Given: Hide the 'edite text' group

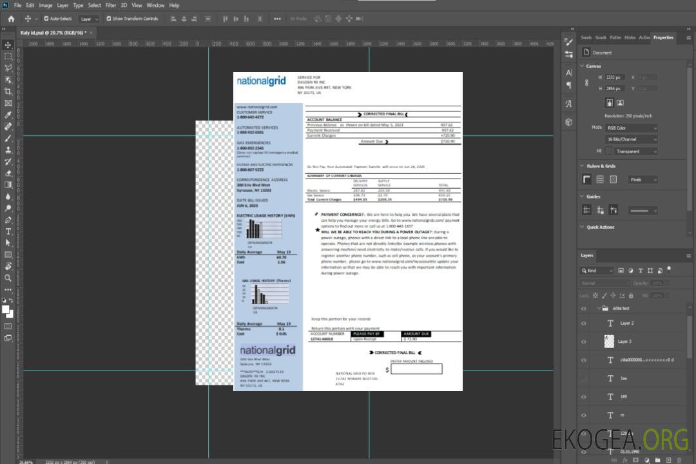Looking at the screenshot, I should pyautogui.click(x=584, y=309).
